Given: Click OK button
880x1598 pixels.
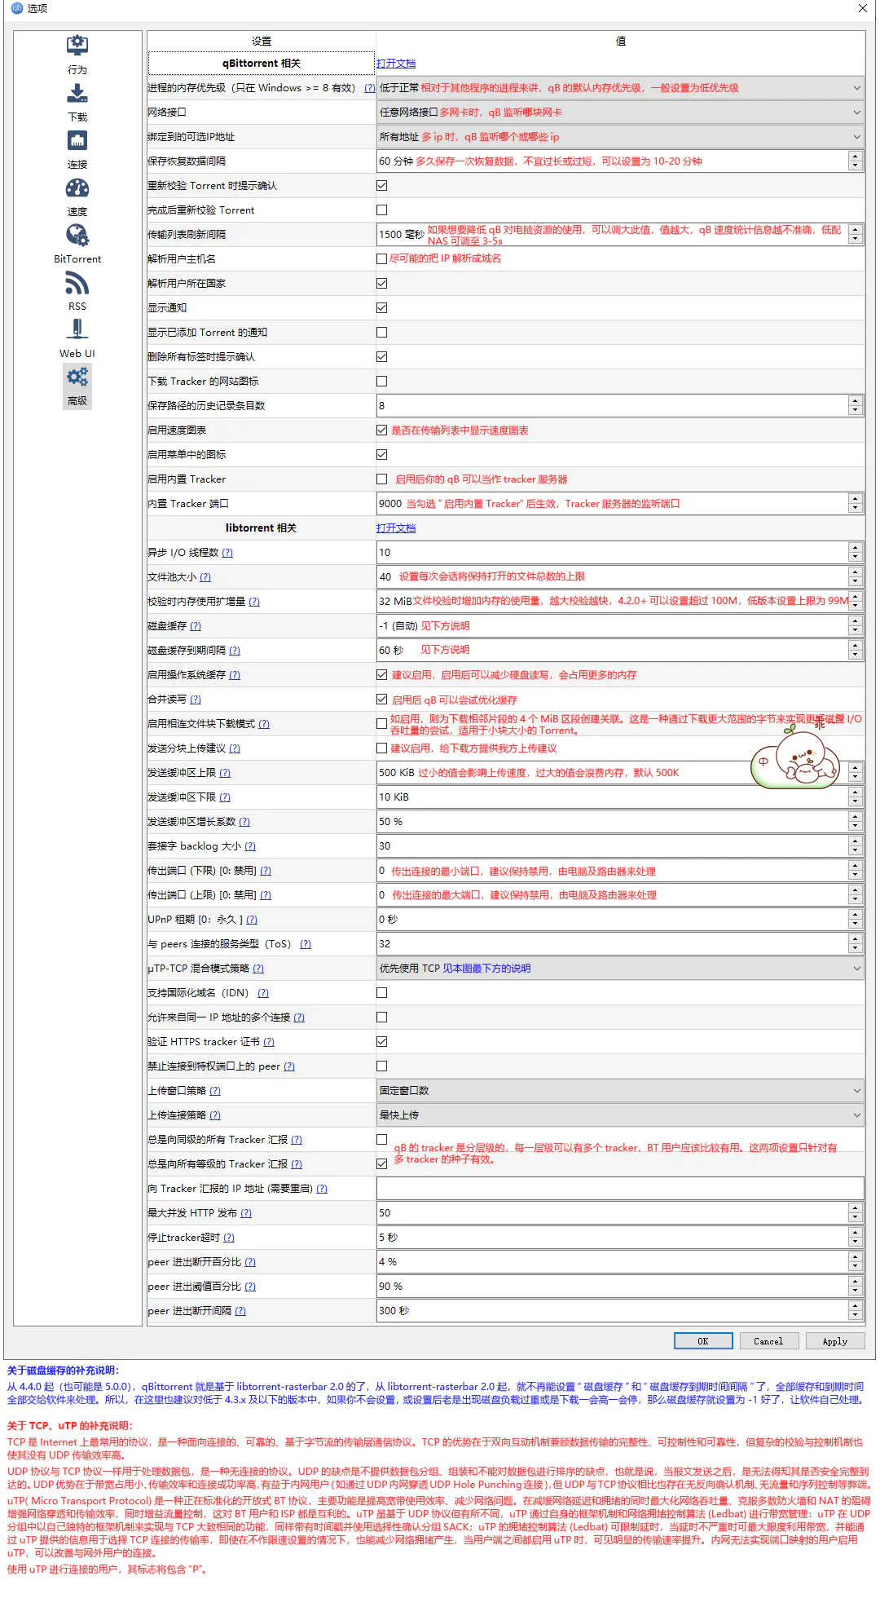Looking at the screenshot, I should point(703,1341).
